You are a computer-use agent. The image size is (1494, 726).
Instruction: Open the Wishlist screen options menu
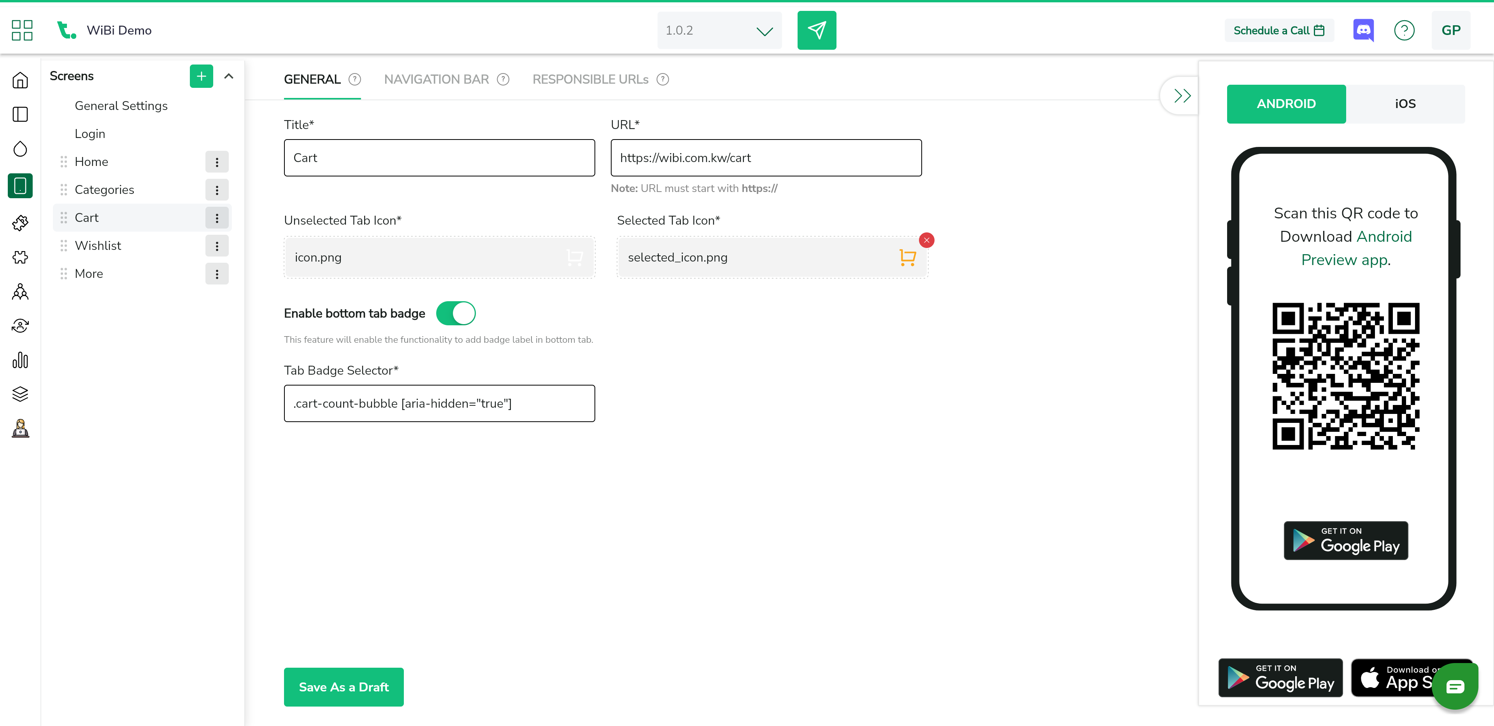pyautogui.click(x=217, y=246)
